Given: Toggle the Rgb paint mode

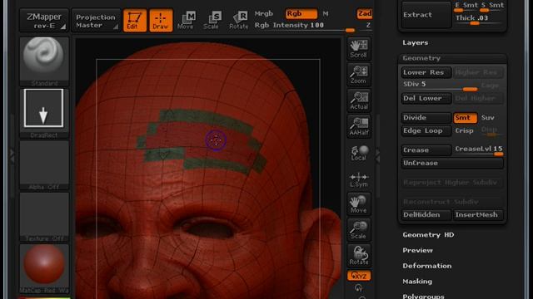Looking at the screenshot, I should 301,13.
